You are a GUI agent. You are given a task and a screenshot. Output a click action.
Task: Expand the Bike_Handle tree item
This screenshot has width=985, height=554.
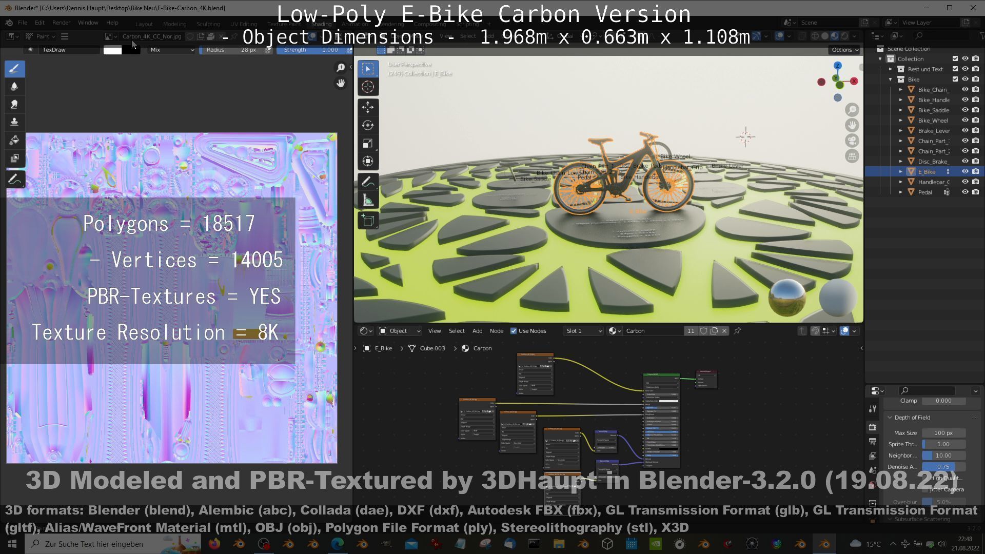(x=900, y=100)
